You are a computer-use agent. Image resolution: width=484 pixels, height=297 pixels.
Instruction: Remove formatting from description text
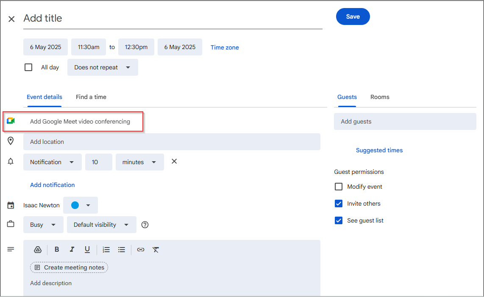pyautogui.click(x=156, y=250)
